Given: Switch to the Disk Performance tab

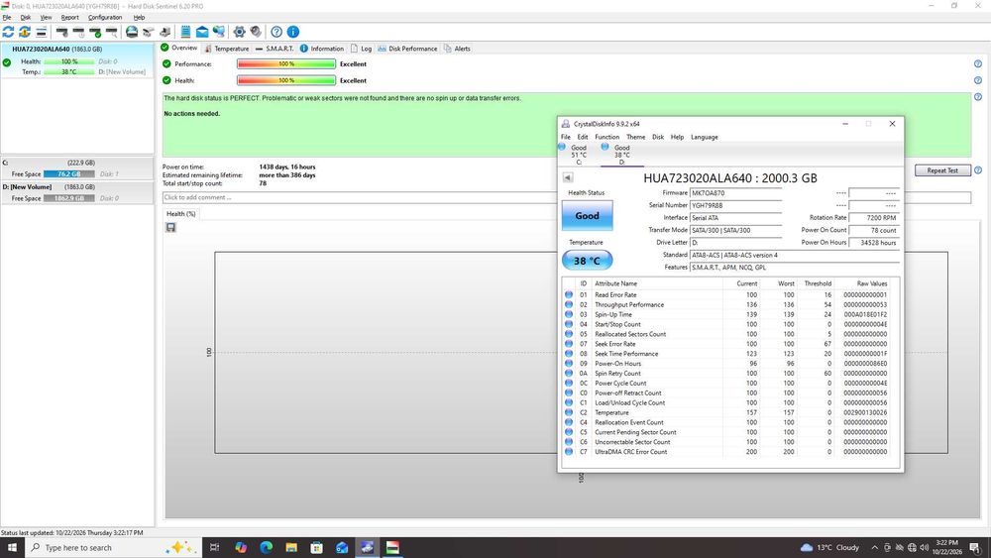Looking at the screenshot, I should click(407, 49).
